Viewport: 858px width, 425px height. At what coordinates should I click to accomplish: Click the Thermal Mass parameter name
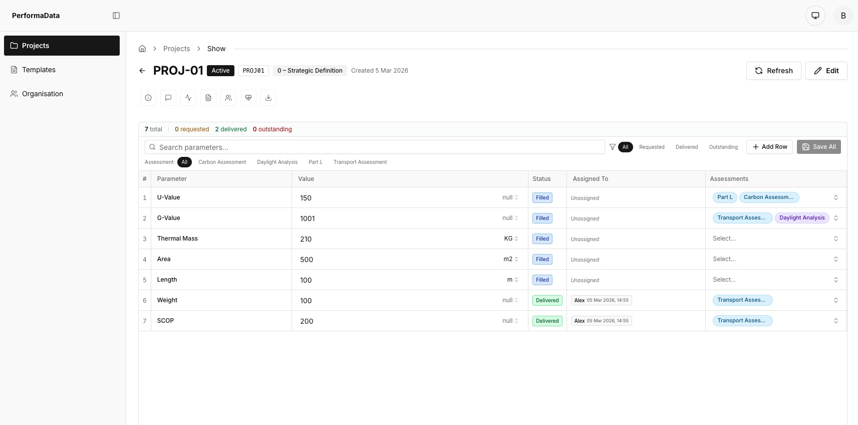pos(177,239)
